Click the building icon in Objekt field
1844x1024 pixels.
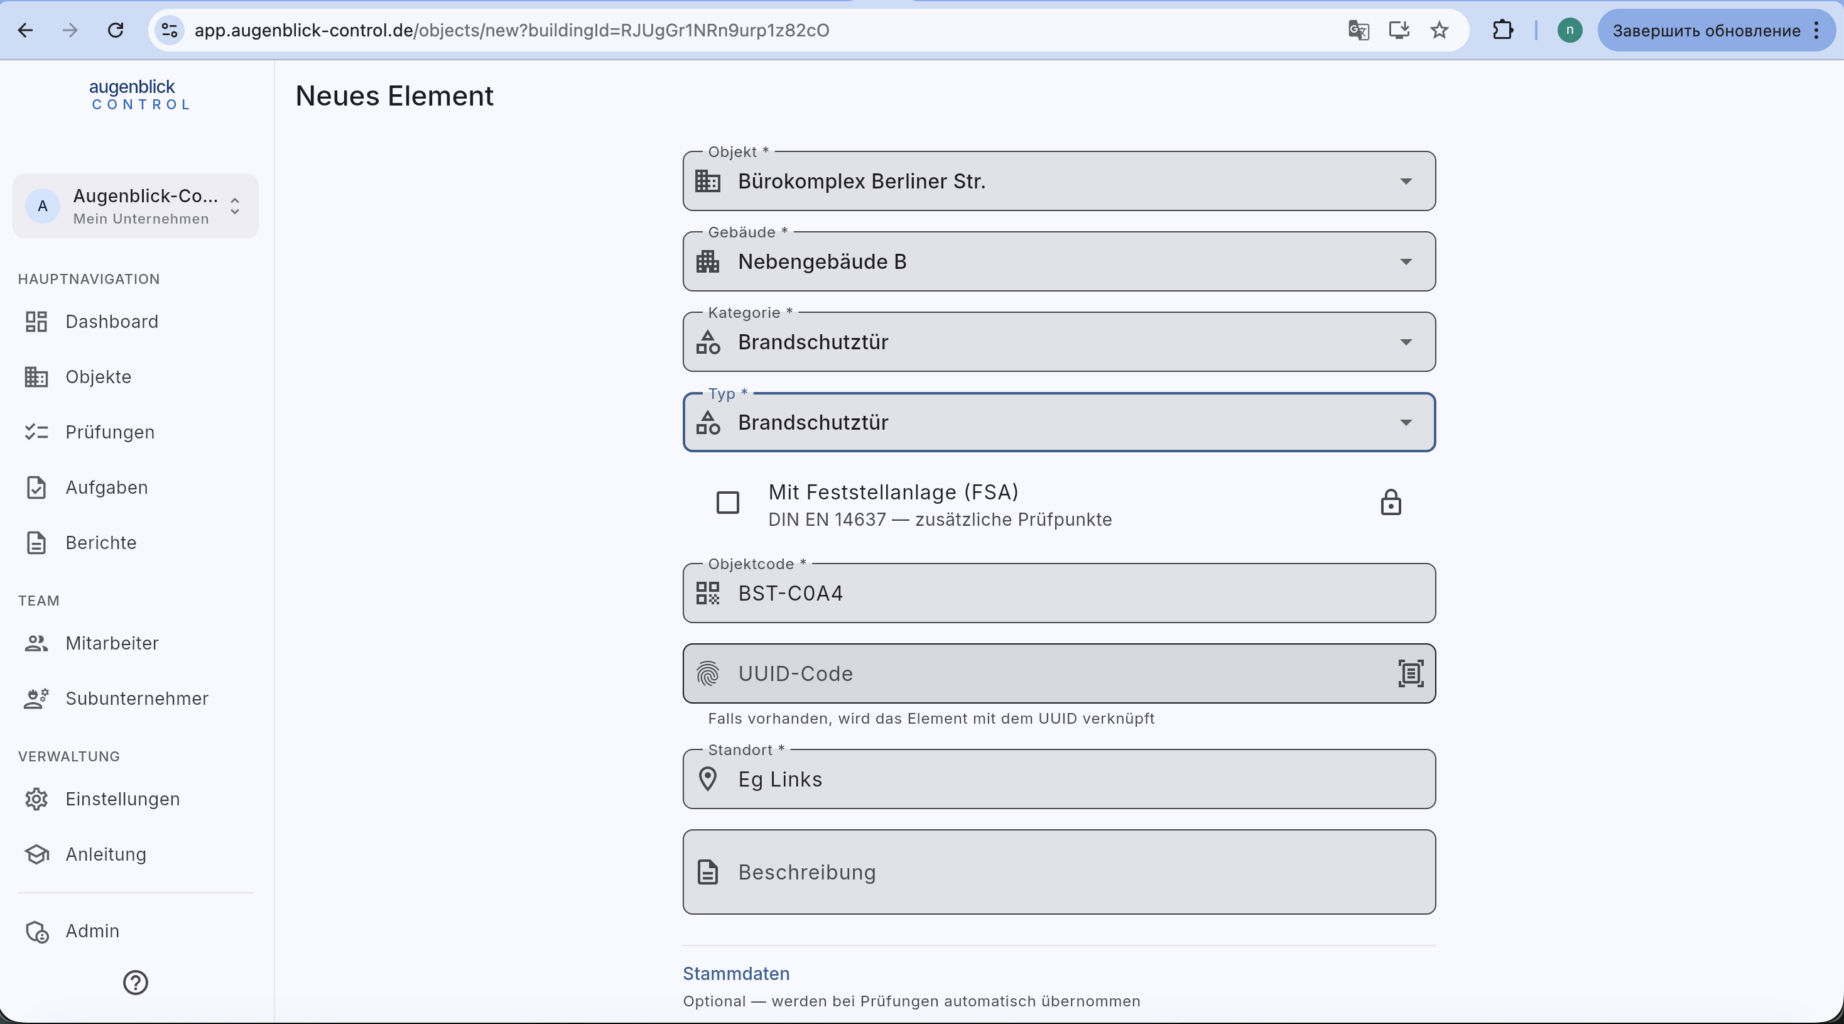708,181
